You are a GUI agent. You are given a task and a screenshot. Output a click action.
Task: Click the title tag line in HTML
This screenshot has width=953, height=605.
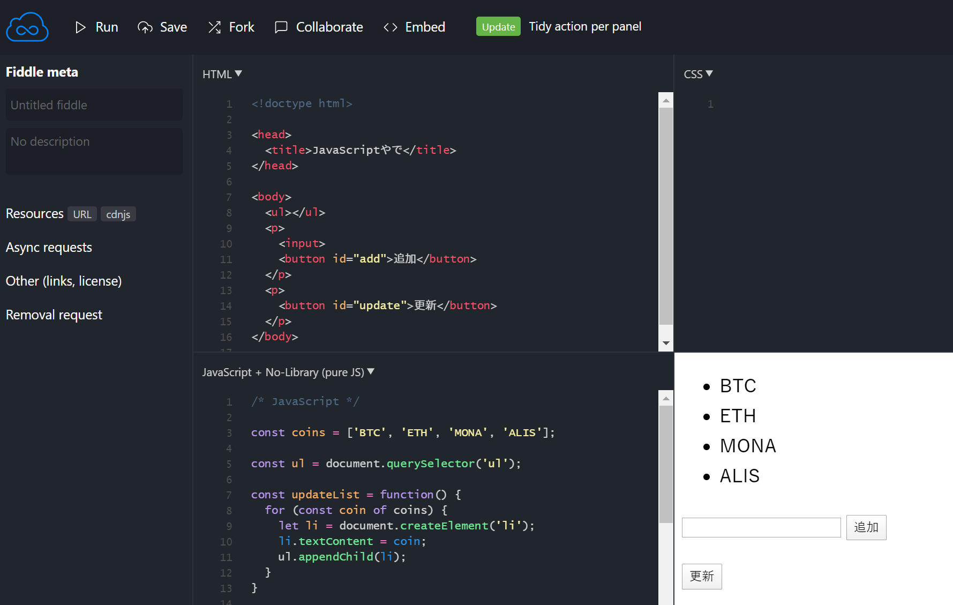point(361,150)
